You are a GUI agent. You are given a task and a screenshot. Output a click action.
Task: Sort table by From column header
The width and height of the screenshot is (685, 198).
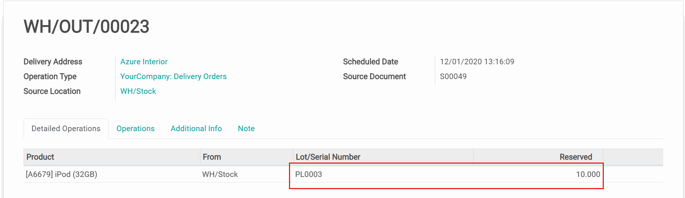coord(212,157)
